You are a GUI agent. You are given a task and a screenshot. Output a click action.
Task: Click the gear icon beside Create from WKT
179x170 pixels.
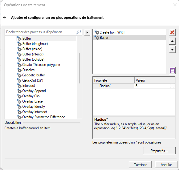coord(97,32)
